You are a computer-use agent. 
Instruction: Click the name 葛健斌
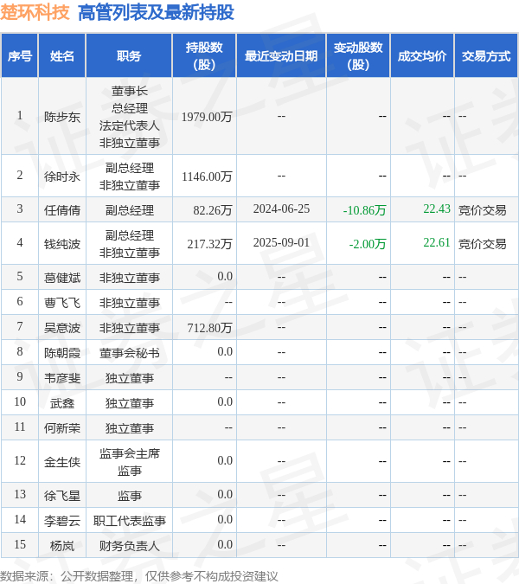62,278
